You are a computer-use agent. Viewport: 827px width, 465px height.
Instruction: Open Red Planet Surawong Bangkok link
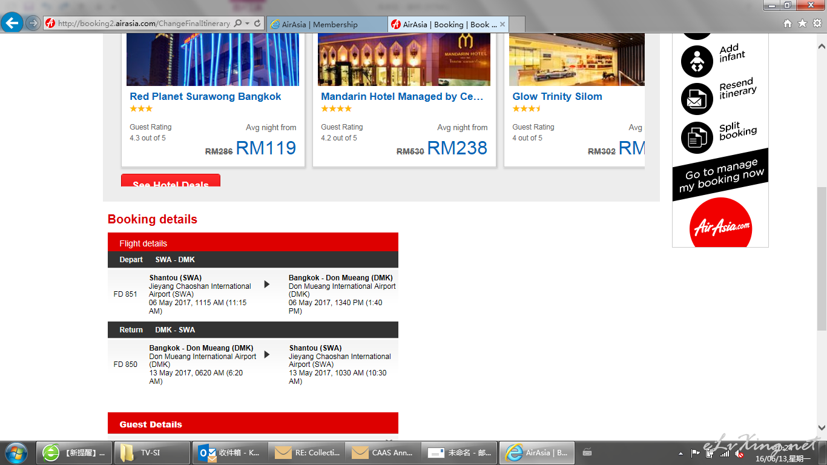[x=205, y=96]
